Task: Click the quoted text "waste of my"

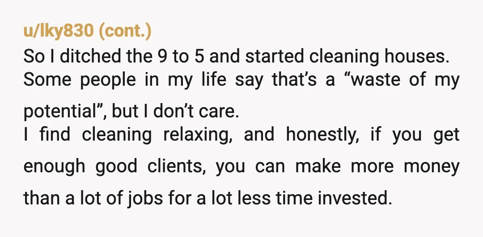Action: point(405,80)
